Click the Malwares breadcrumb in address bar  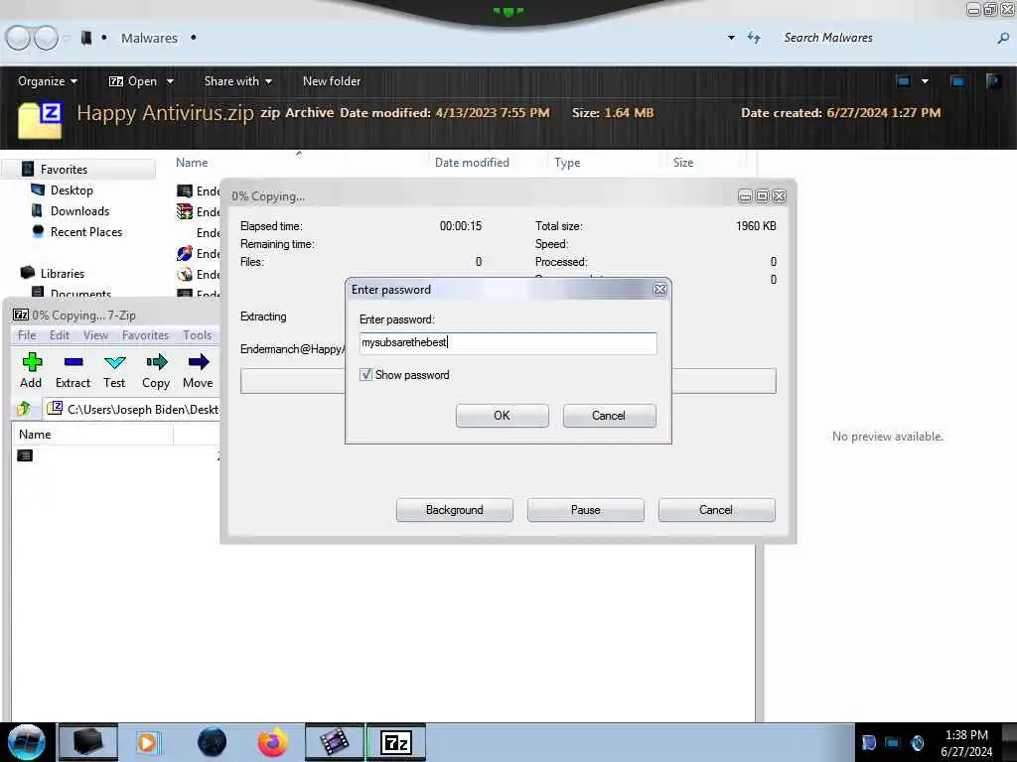tap(149, 39)
